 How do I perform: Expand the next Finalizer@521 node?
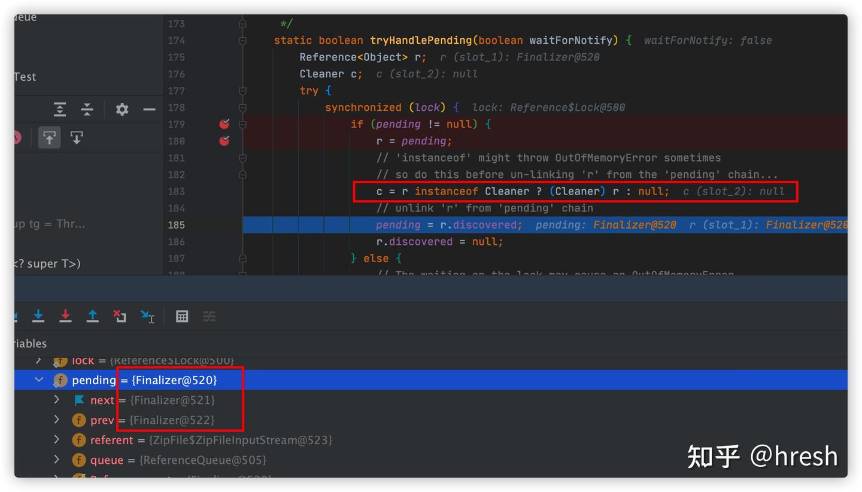(57, 400)
